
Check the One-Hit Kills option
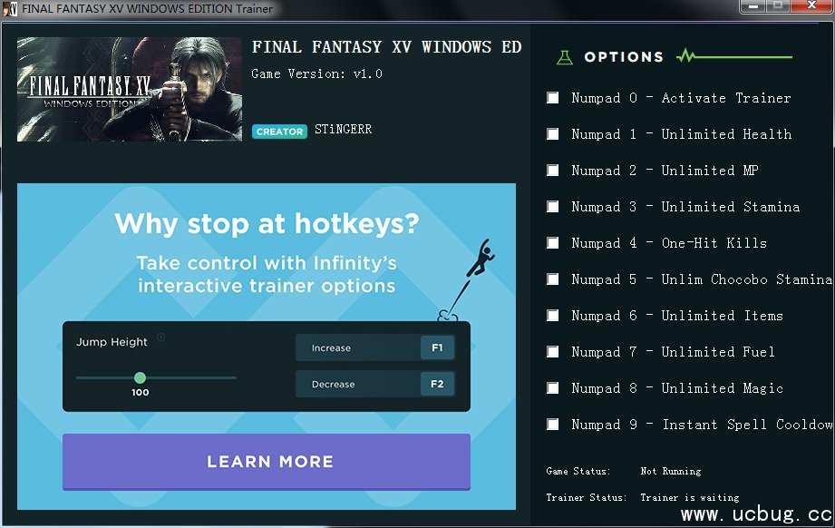pyautogui.click(x=553, y=243)
